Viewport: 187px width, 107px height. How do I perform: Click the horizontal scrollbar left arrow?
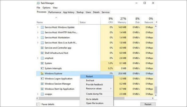[x=37, y=98]
